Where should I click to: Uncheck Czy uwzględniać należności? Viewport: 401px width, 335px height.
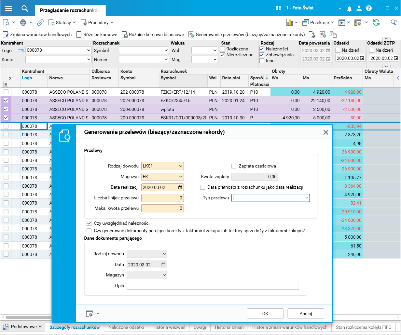[89, 223]
